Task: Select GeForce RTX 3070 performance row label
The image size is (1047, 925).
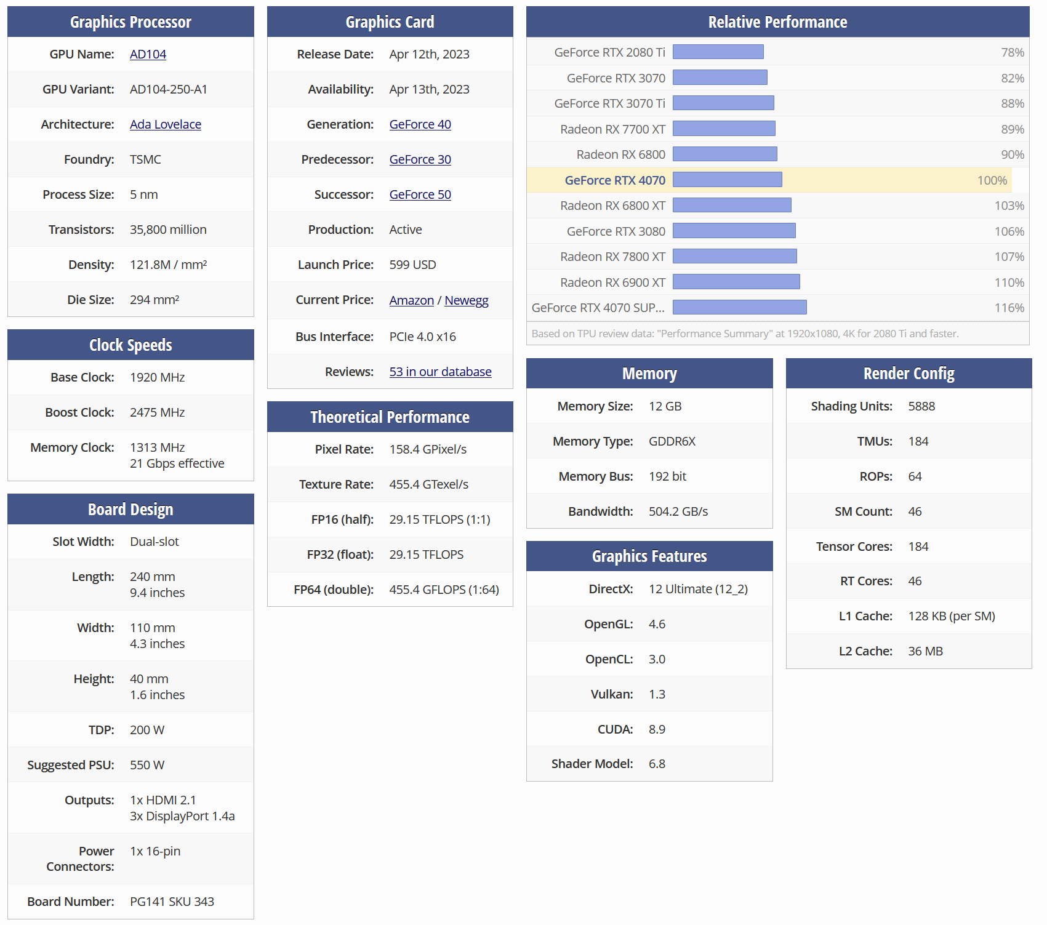Action: click(616, 78)
